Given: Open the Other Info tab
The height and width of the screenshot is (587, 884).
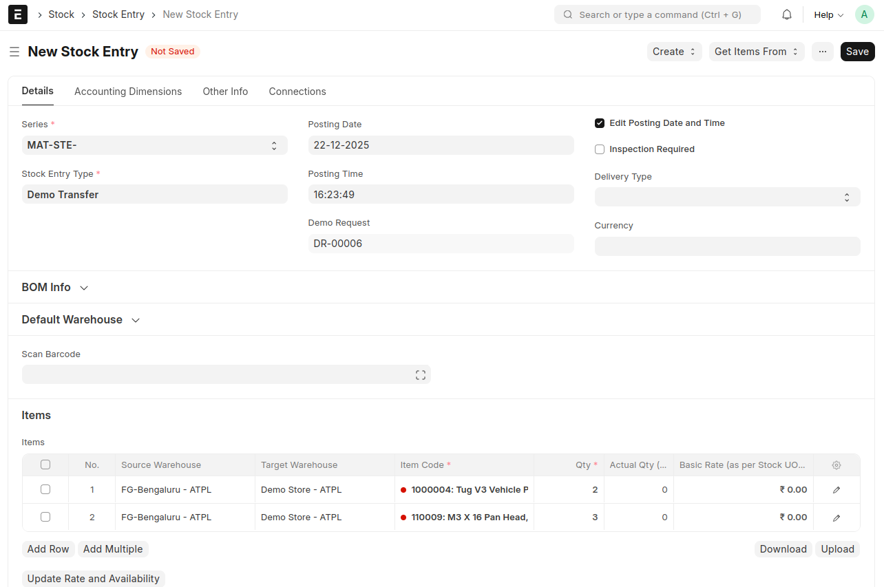Looking at the screenshot, I should [225, 92].
